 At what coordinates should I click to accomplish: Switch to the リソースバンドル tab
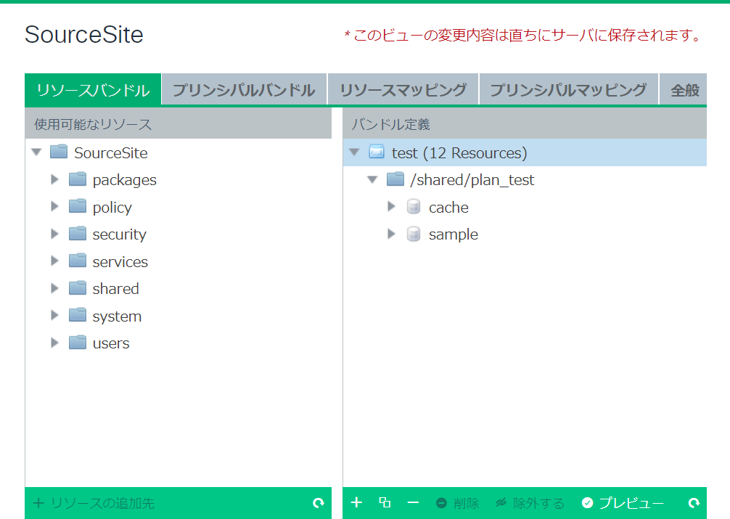click(93, 90)
